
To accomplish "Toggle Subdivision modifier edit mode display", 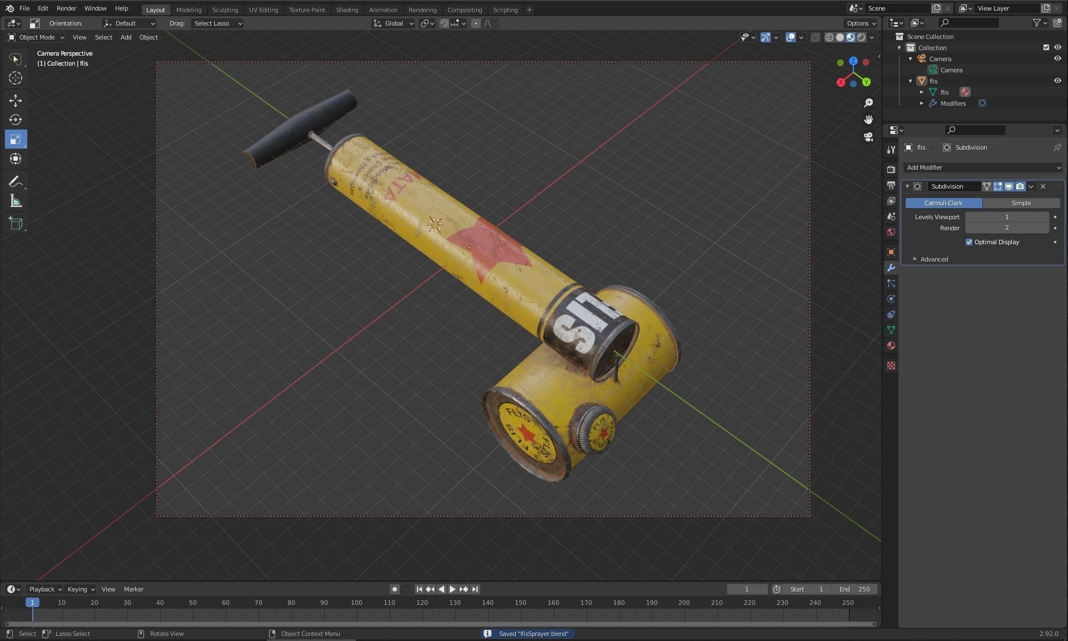I will click(x=997, y=186).
